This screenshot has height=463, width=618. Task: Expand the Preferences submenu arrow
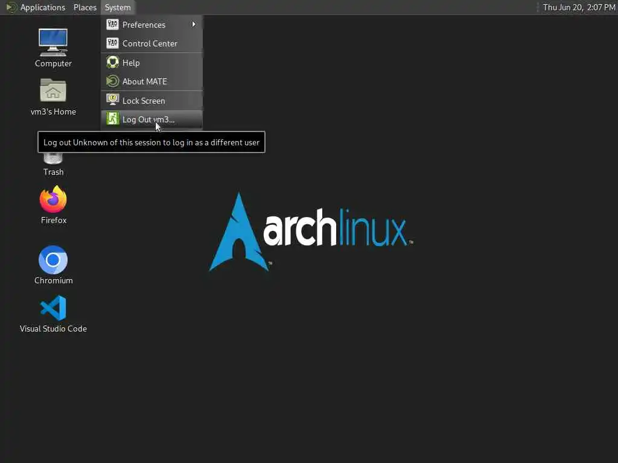[x=194, y=24]
